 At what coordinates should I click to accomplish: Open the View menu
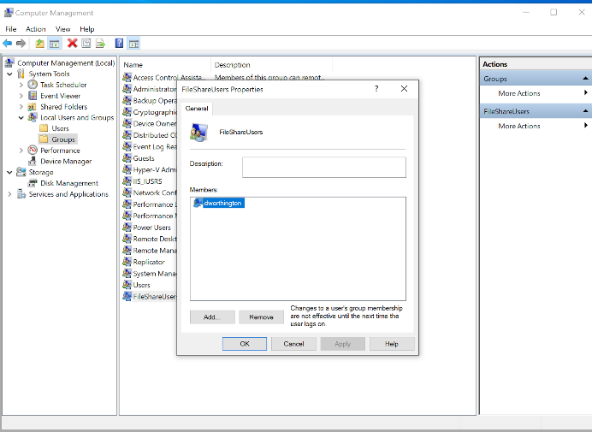pyautogui.click(x=63, y=29)
